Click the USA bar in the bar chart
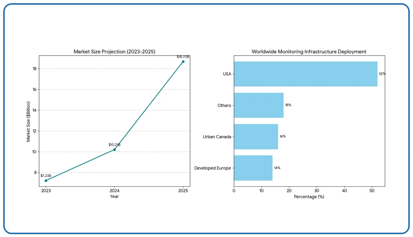 tap(306, 74)
